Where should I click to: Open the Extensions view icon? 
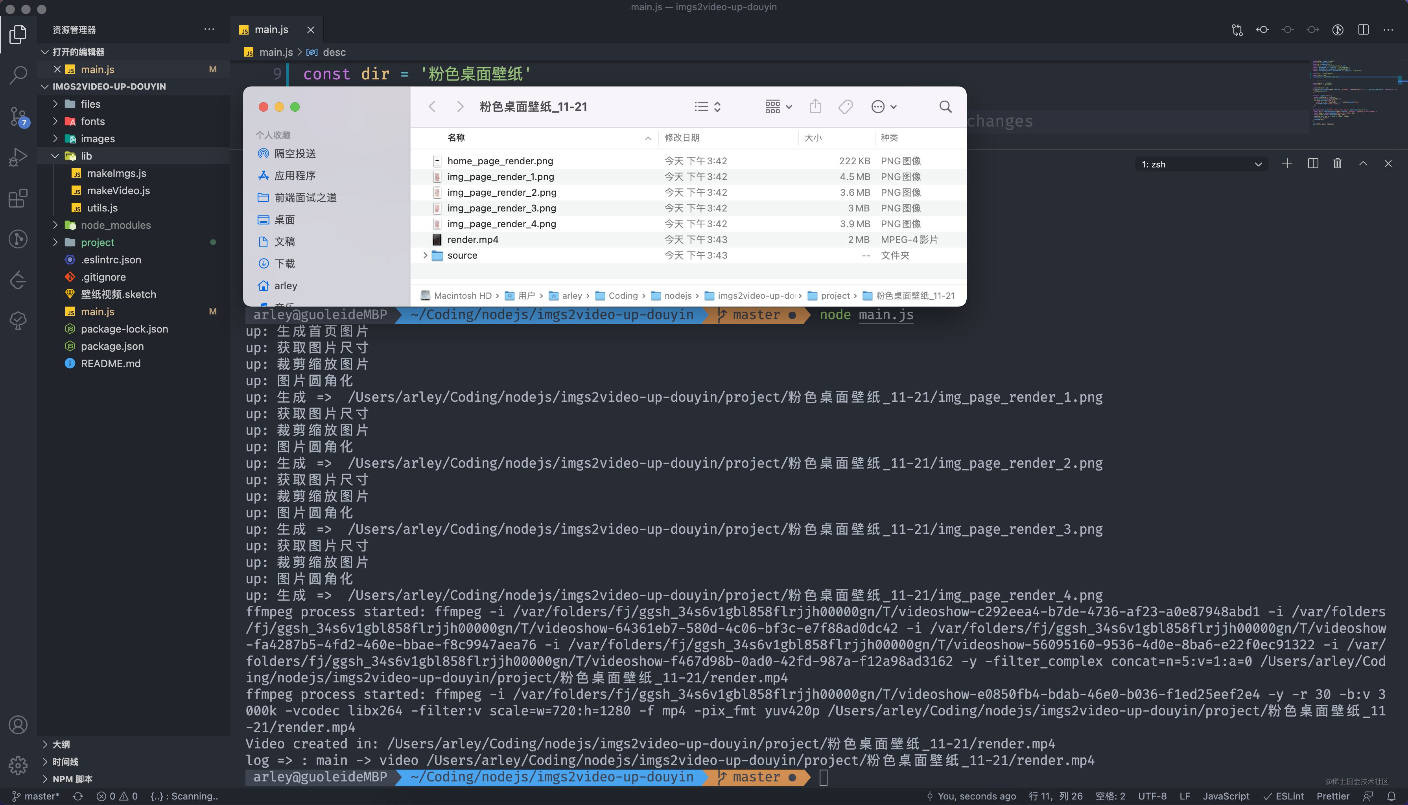tap(18, 198)
